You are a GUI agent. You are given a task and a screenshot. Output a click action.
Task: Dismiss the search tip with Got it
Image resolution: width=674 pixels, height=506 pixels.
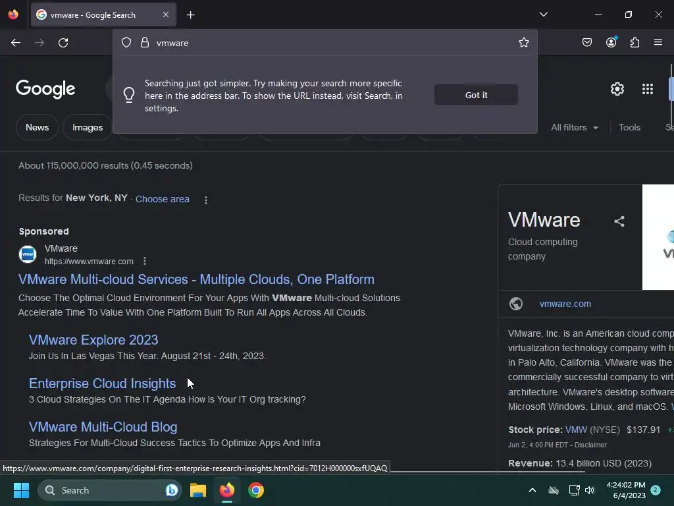pyautogui.click(x=476, y=95)
